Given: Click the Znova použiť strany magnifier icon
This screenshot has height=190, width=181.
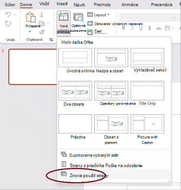Looking at the screenshot, I should (64, 174).
